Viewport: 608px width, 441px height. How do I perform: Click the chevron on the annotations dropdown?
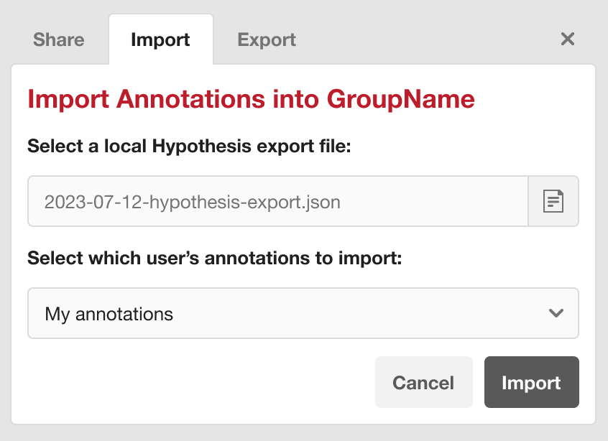(555, 313)
